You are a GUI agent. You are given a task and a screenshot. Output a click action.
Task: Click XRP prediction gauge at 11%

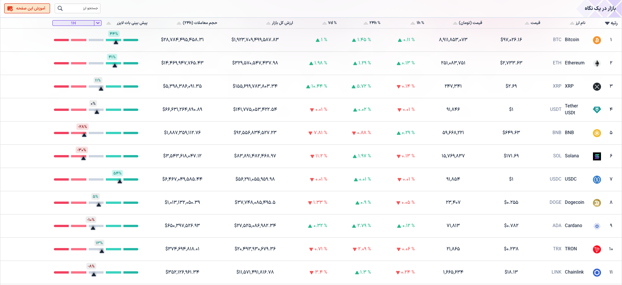point(96,84)
